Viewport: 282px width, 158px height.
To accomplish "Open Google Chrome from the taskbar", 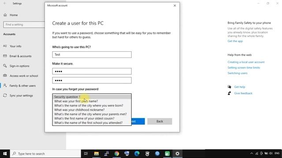I will 117,154.
